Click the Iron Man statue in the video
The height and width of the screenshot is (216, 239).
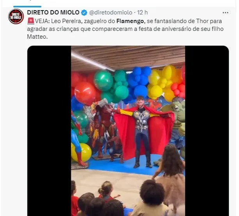tap(104, 130)
